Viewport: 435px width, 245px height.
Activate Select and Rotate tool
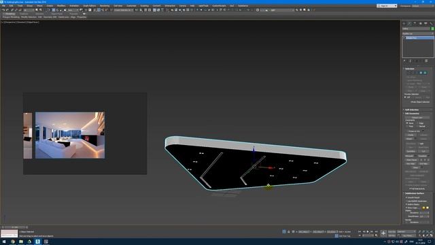[x=57, y=10]
